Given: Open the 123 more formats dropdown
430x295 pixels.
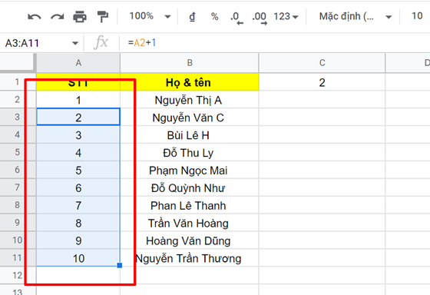Looking at the screenshot, I should [x=286, y=17].
